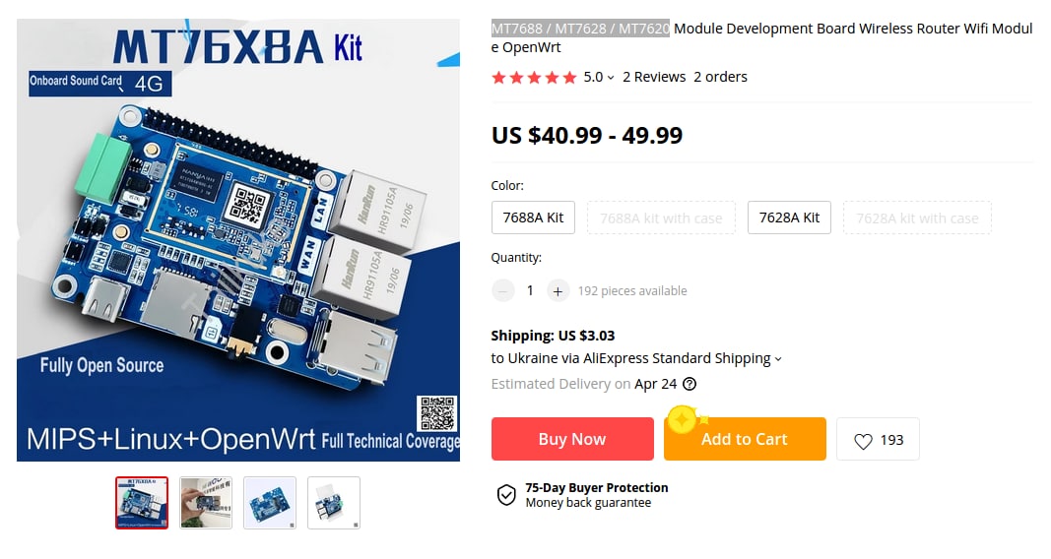Choose the 7628A kit with case variant
1051x559 pixels.
(917, 217)
